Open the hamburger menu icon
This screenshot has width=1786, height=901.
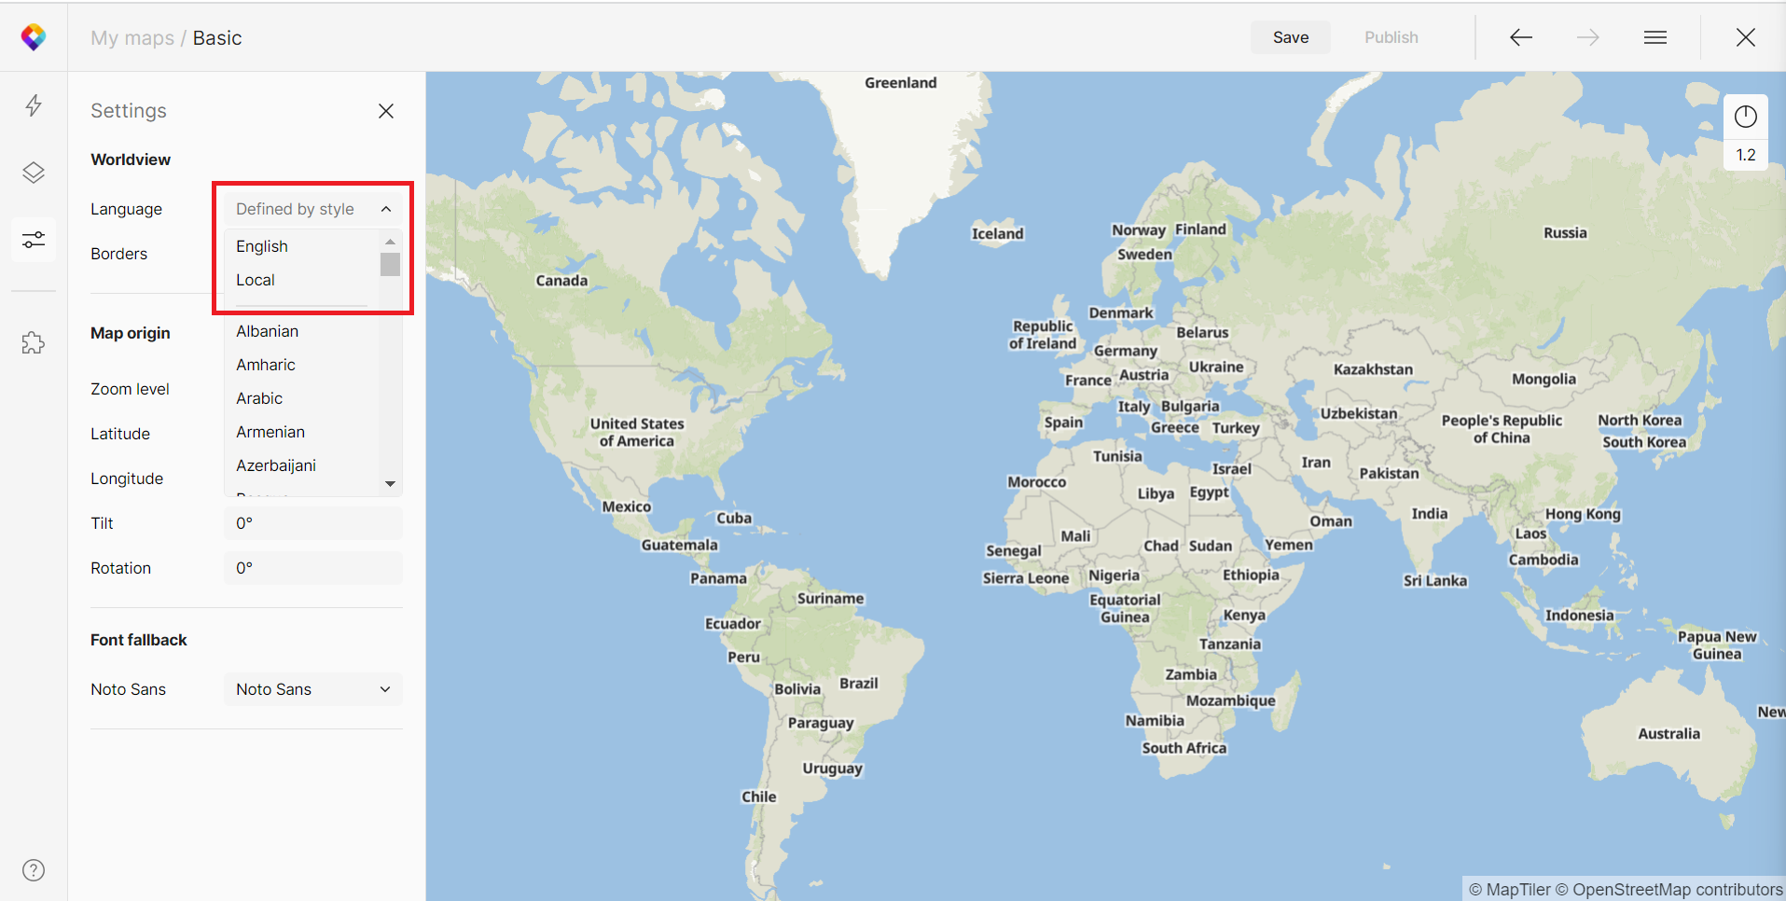point(1654,37)
